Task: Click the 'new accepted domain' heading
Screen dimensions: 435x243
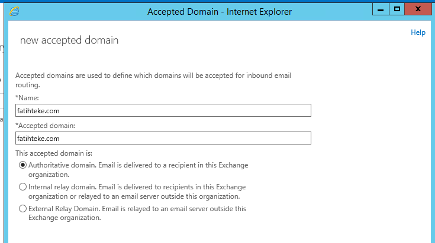Action: pos(69,40)
